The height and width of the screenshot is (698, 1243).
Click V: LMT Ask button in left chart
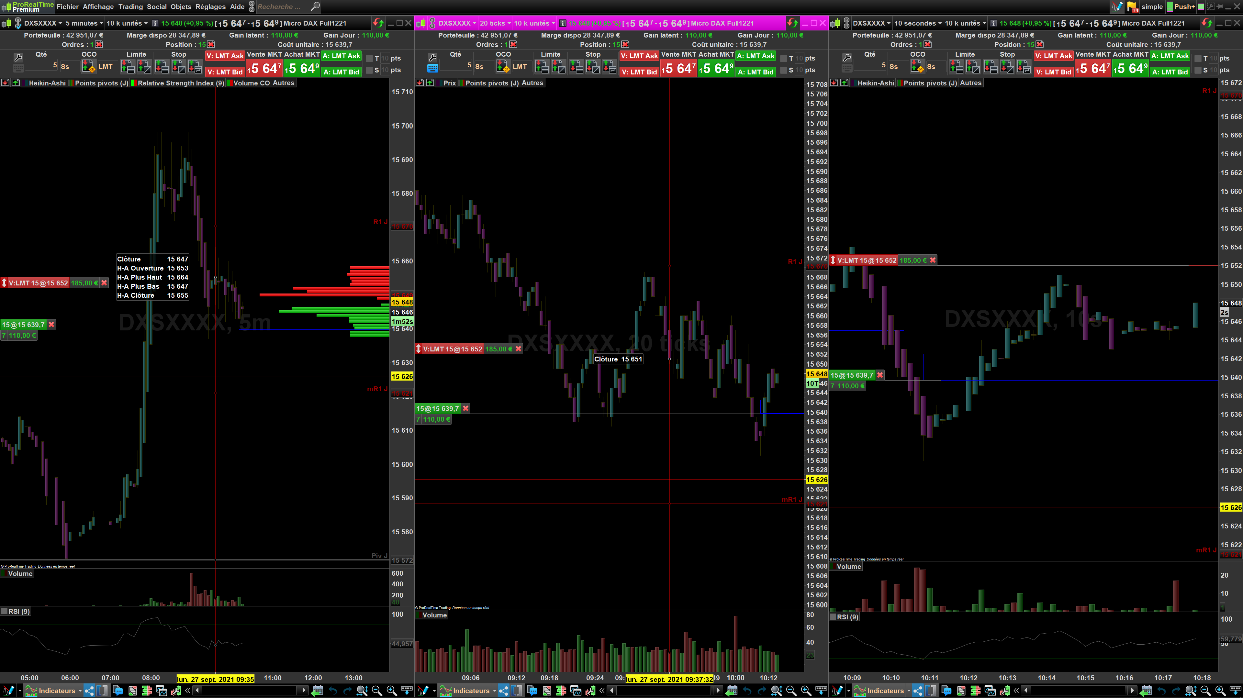[x=225, y=56]
